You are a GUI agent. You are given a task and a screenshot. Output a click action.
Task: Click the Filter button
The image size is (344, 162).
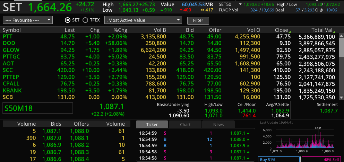[x=198, y=20]
